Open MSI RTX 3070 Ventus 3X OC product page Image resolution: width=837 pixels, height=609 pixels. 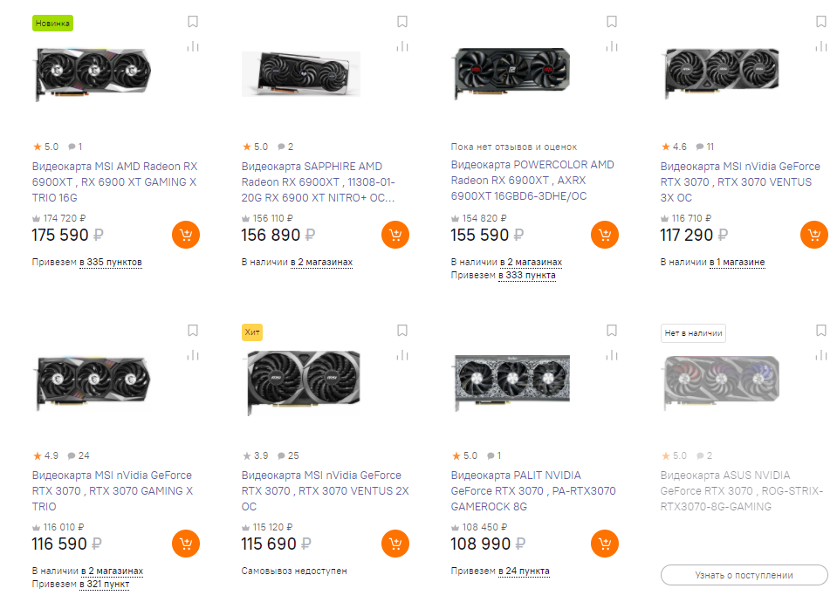point(740,181)
